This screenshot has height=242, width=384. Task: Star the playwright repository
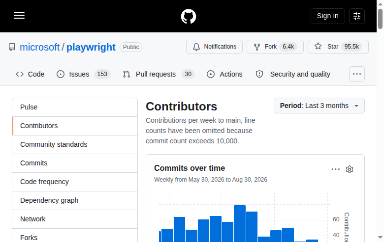[338, 47]
